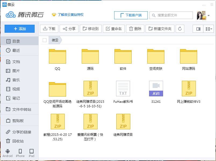Select the QQ空间开场动画绝版源码 folder icon

coord(57,89)
